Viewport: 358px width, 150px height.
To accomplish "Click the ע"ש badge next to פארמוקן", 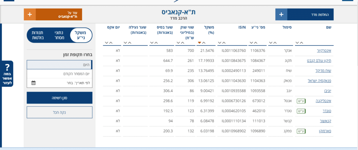I will point(301,131).
